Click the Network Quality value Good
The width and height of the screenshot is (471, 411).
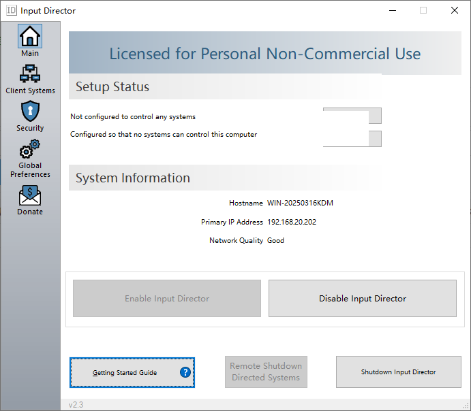point(275,240)
